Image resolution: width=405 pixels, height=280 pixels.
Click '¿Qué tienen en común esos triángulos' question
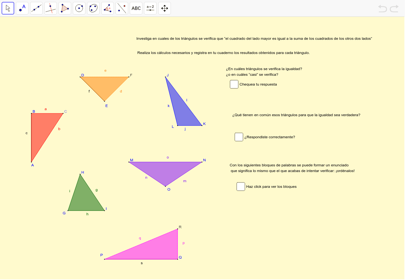[296, 115]
